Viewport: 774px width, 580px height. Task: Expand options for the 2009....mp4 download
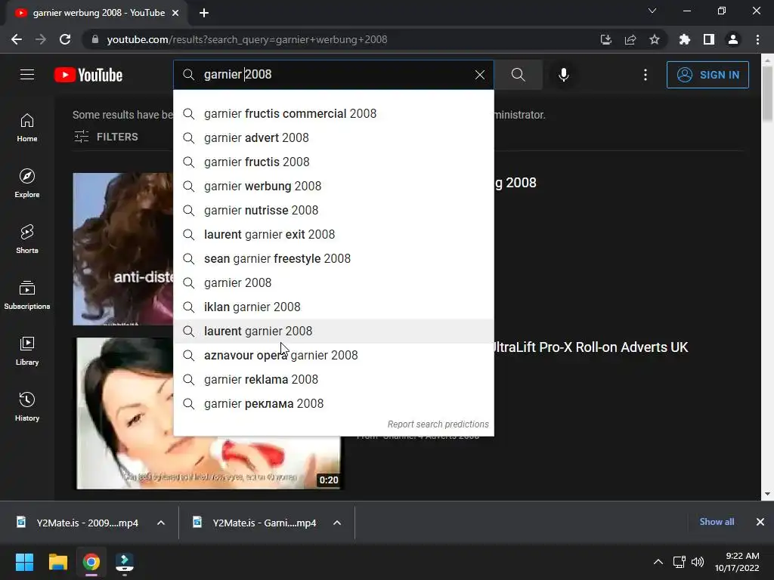tap(161, 523)
